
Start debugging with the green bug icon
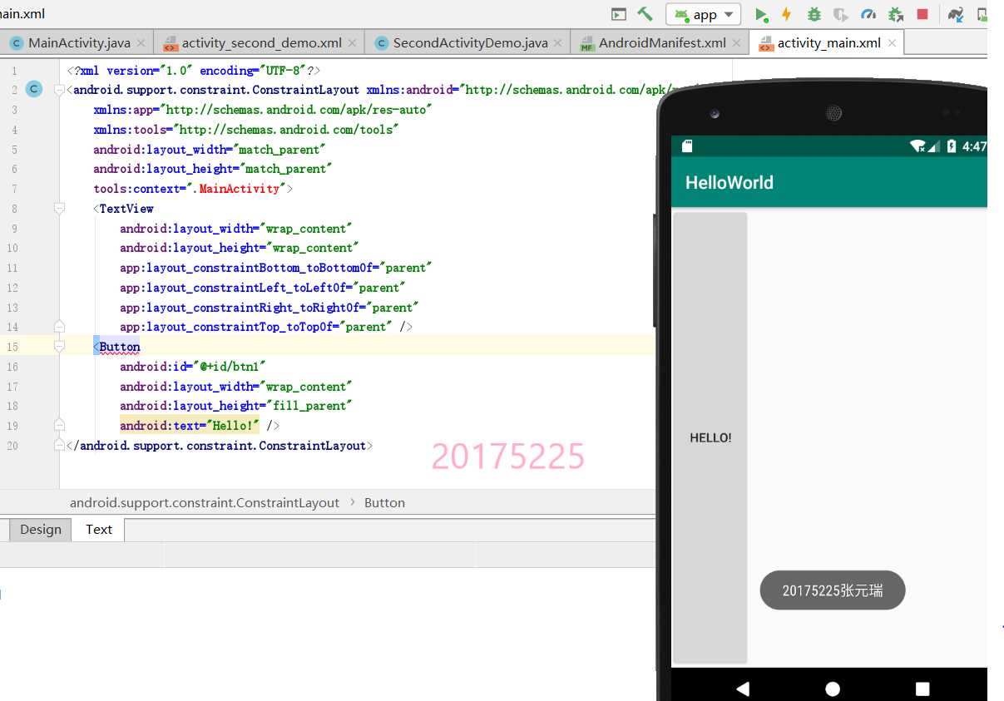click(814, 14)
